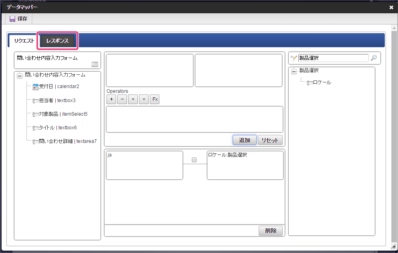Viewport: 398px width, 253px height.
Task: Click the 削除 button
Action: pyautogui.click(x=271, y=231)
